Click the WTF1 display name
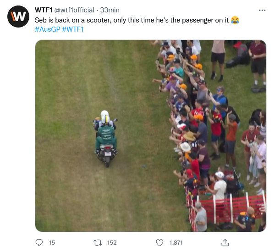Screen dimensions: 274x252 click(x=44, y=10)
